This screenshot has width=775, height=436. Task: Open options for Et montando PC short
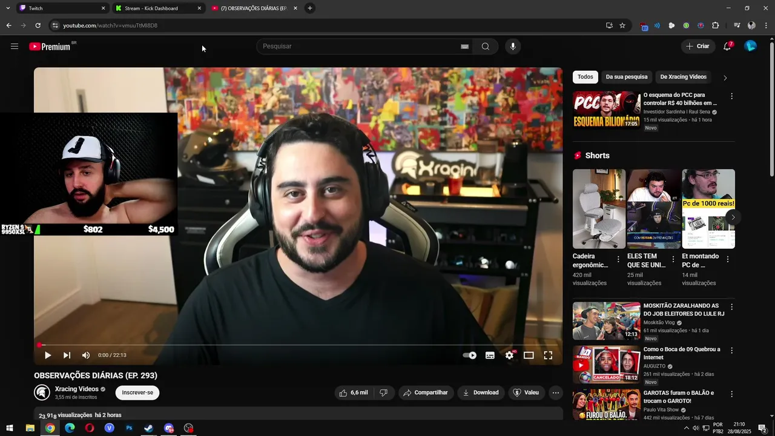(727, 259)
